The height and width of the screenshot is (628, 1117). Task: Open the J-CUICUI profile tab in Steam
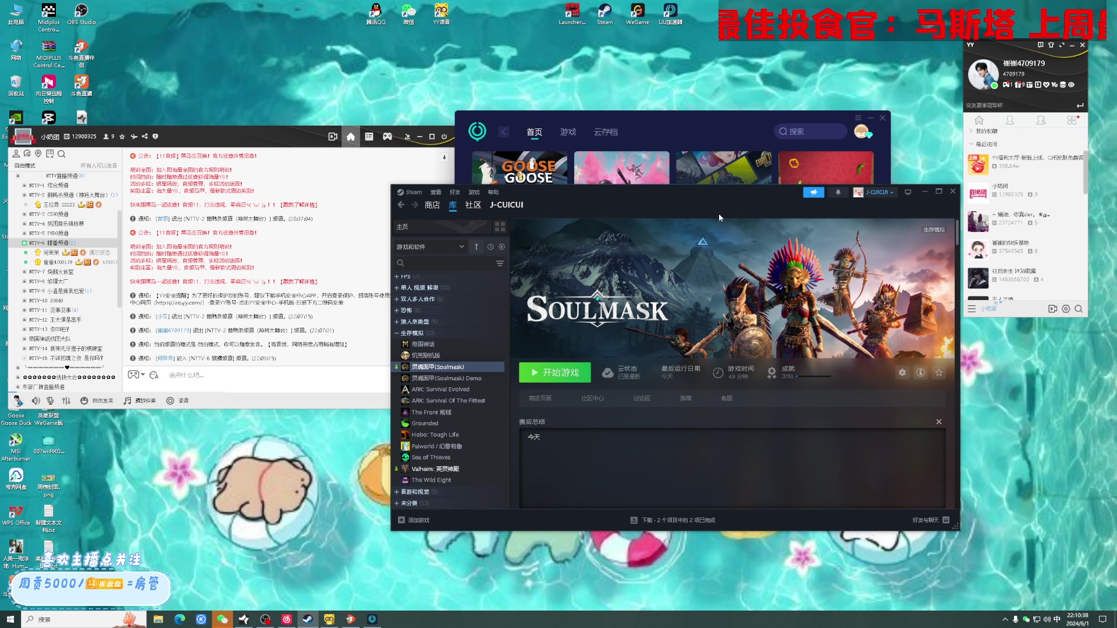(506, 205)
